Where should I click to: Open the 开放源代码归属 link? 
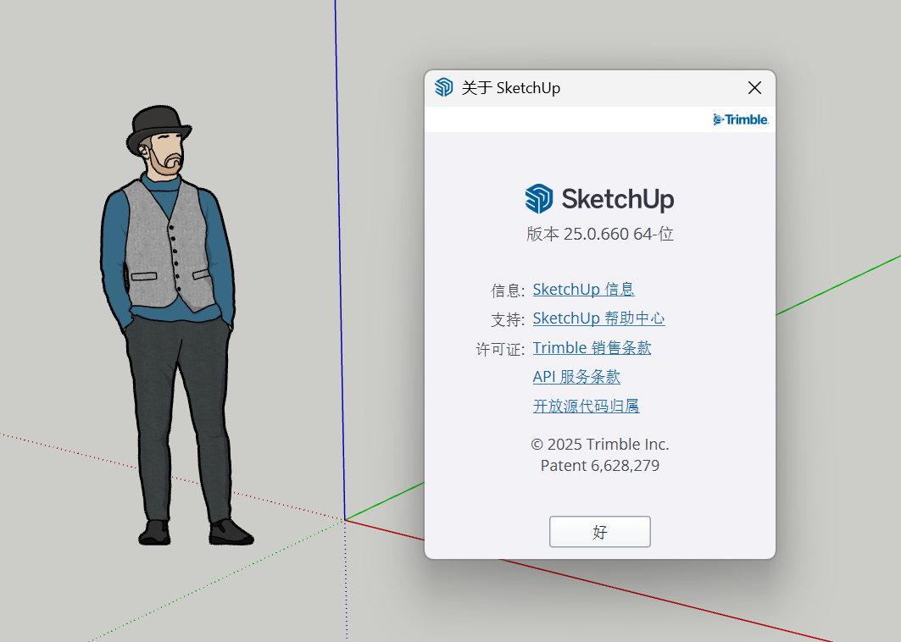(586, 407)
